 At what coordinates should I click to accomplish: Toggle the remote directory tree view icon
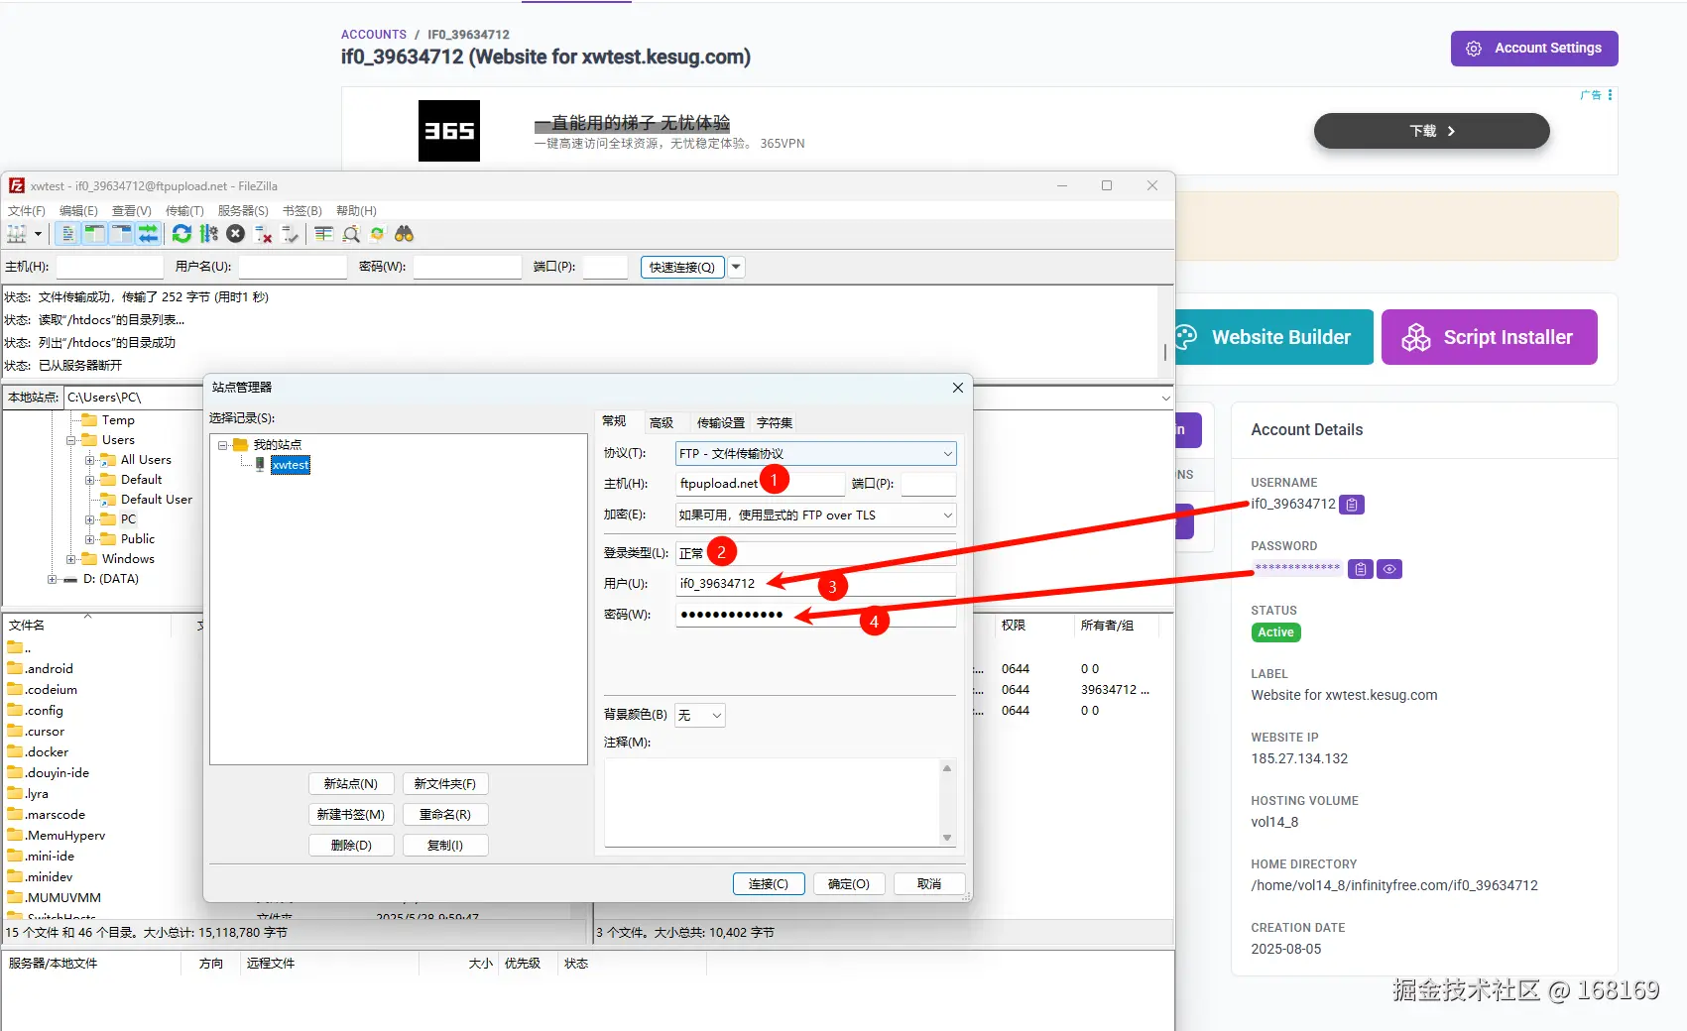[121, 234]
